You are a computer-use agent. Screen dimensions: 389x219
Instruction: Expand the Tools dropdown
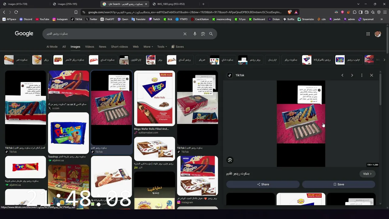click(x=162, y=47)
